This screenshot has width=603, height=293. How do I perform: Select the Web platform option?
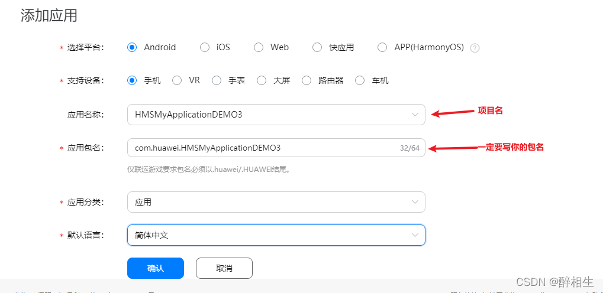[259, 47]
